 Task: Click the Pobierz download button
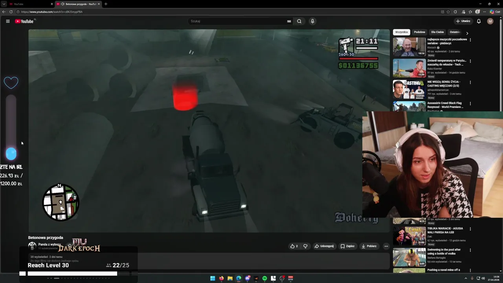[x=369, y=246]
